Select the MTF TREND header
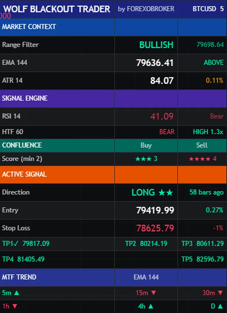This screenshot has width=227, height=313. [57, 277]
